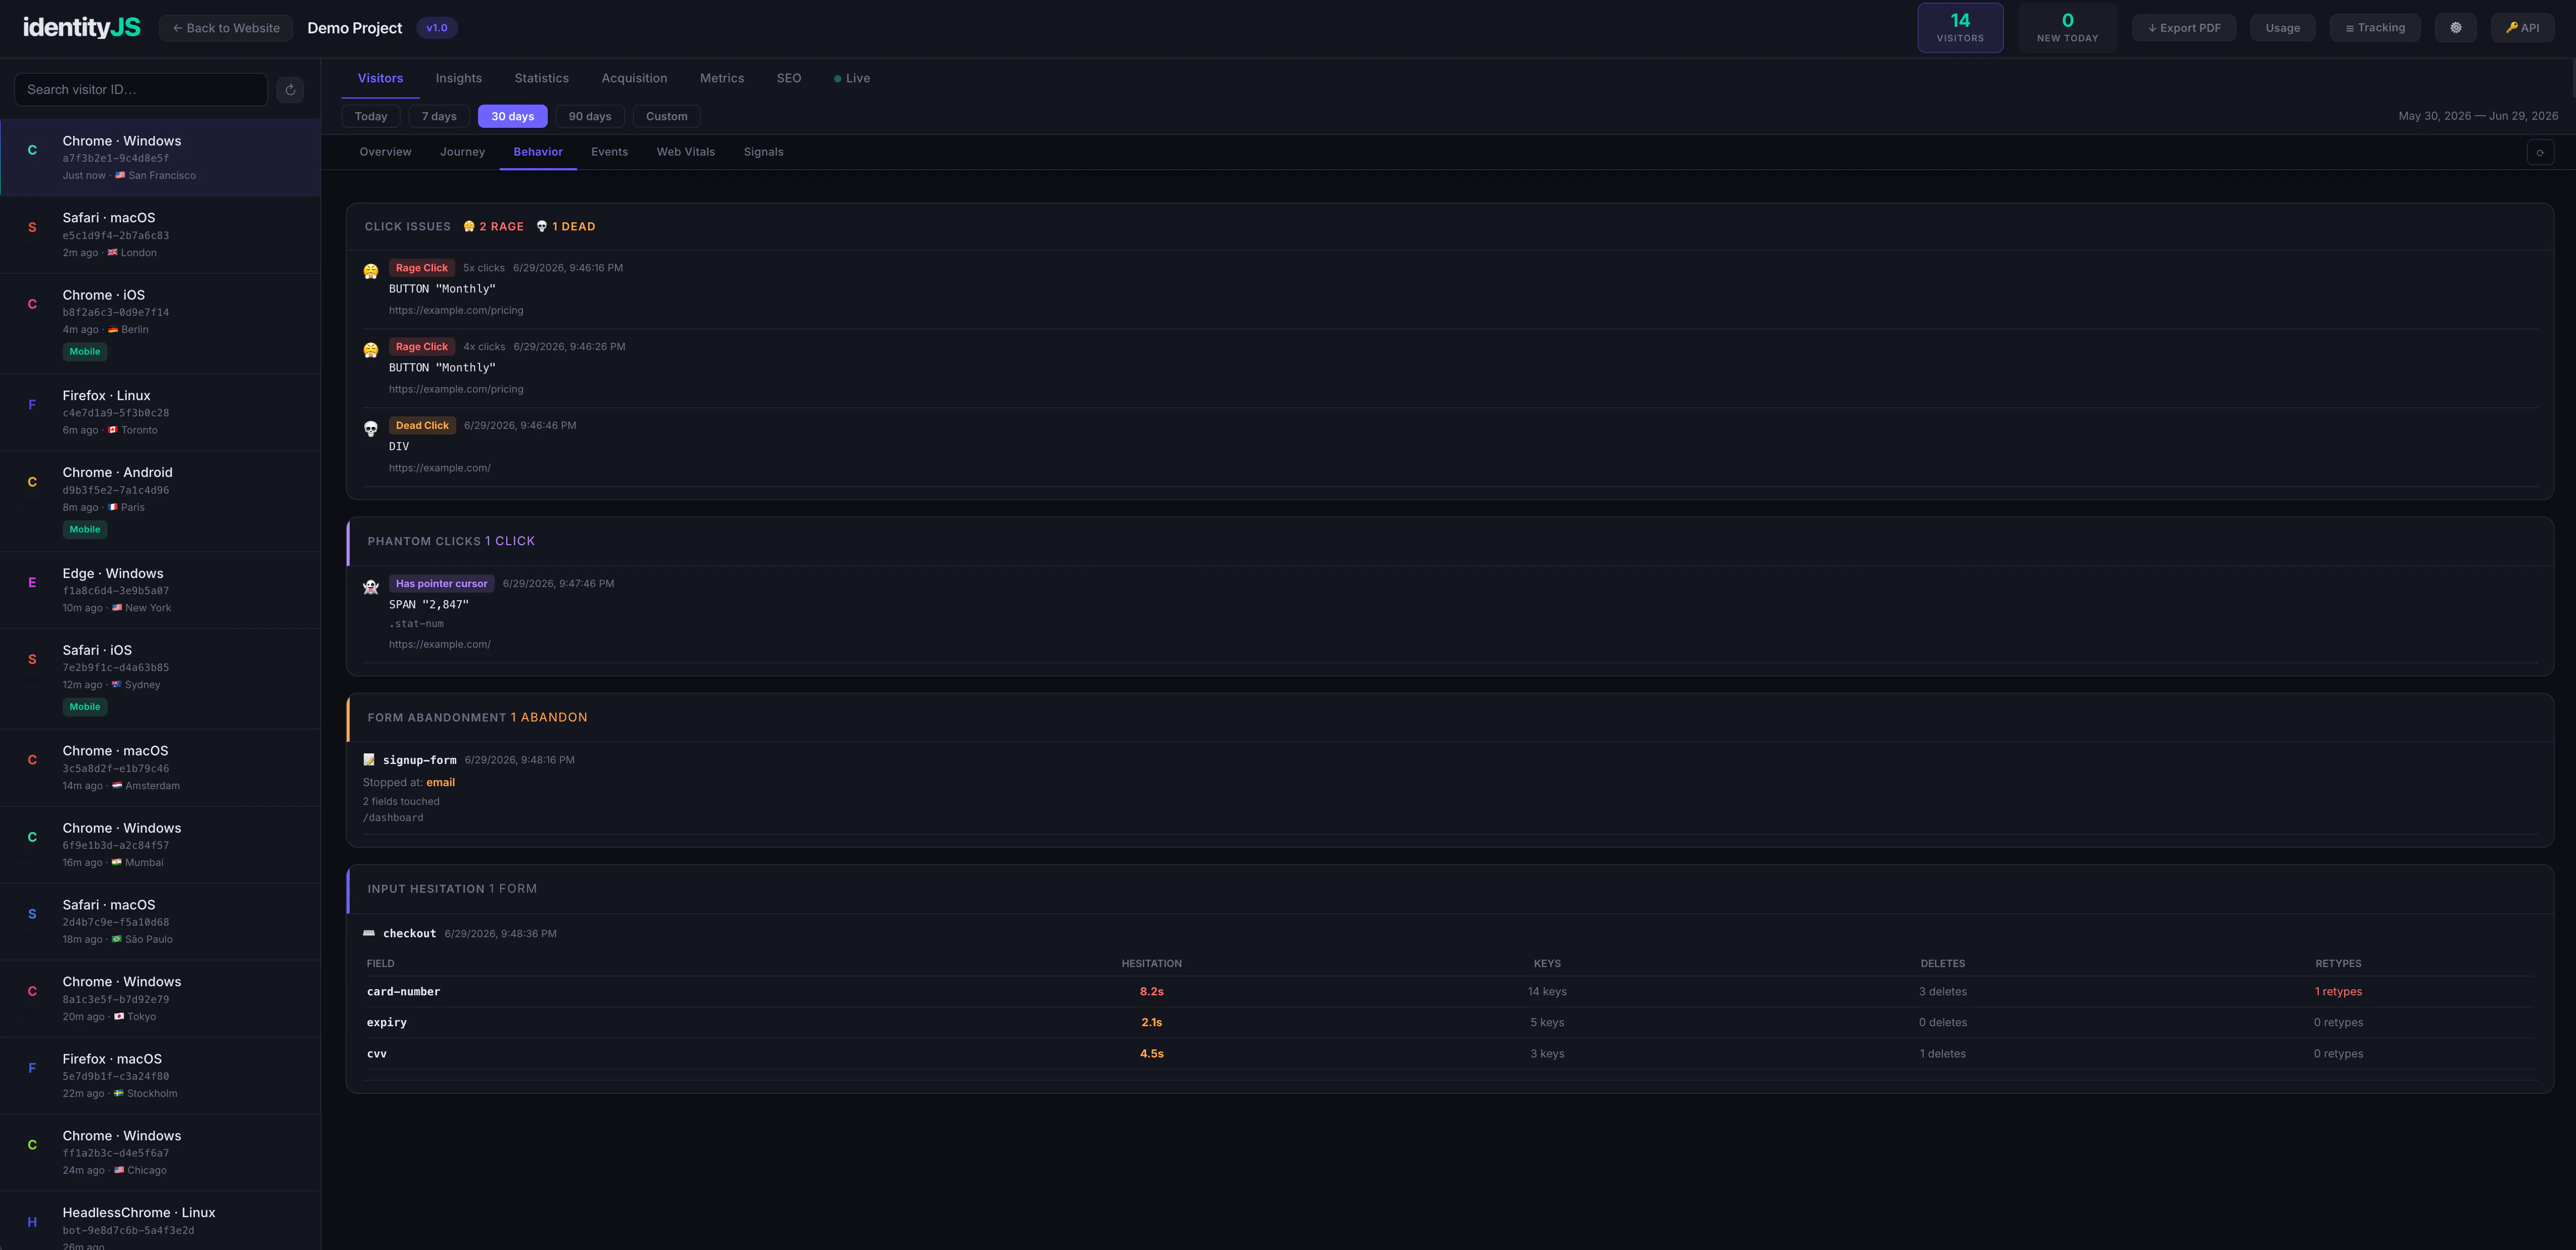The image size is (2576, 1250).
Task: Click the keyboard icon beside checkout
Action: 369,933
